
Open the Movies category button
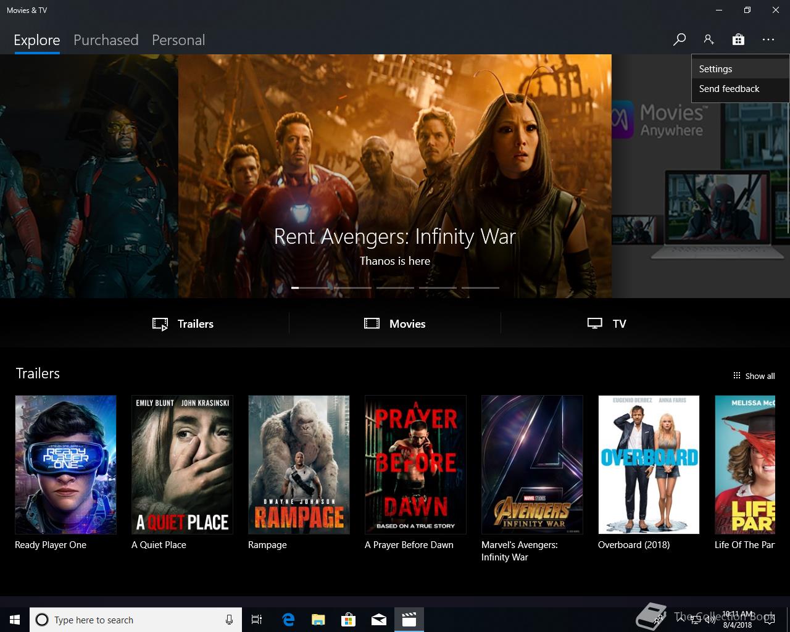tap(395, 324)
